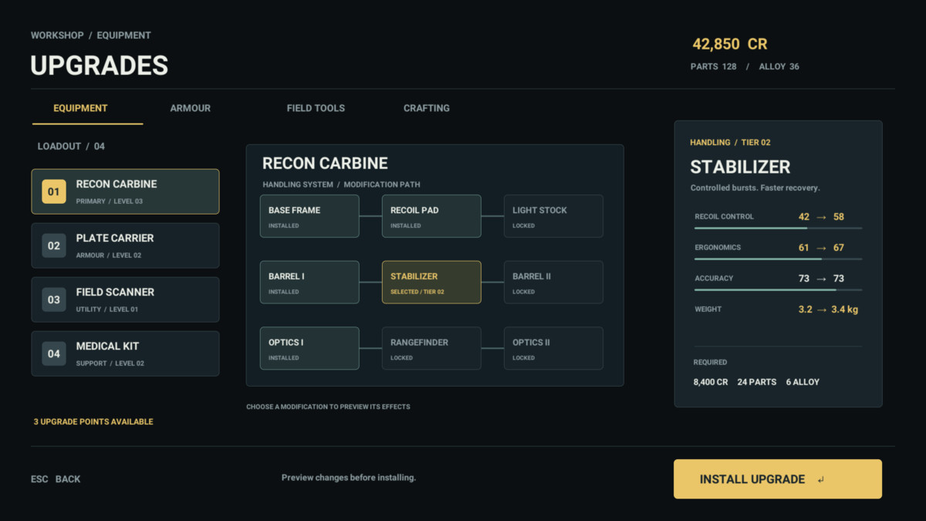Viewport: 926px width, 521px height.
Task: Select the 03 slot number badge
Action: coord(54,299)
